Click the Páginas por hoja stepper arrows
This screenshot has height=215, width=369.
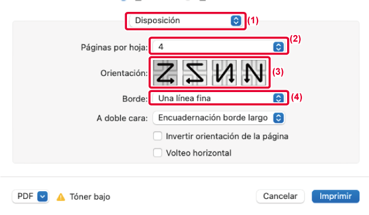(278, 47)
